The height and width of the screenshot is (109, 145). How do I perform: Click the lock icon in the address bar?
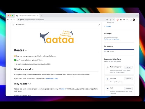(18, 20)
